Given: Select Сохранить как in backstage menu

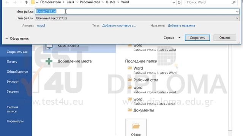Looking at the screenshot, I should pos(16,52).
